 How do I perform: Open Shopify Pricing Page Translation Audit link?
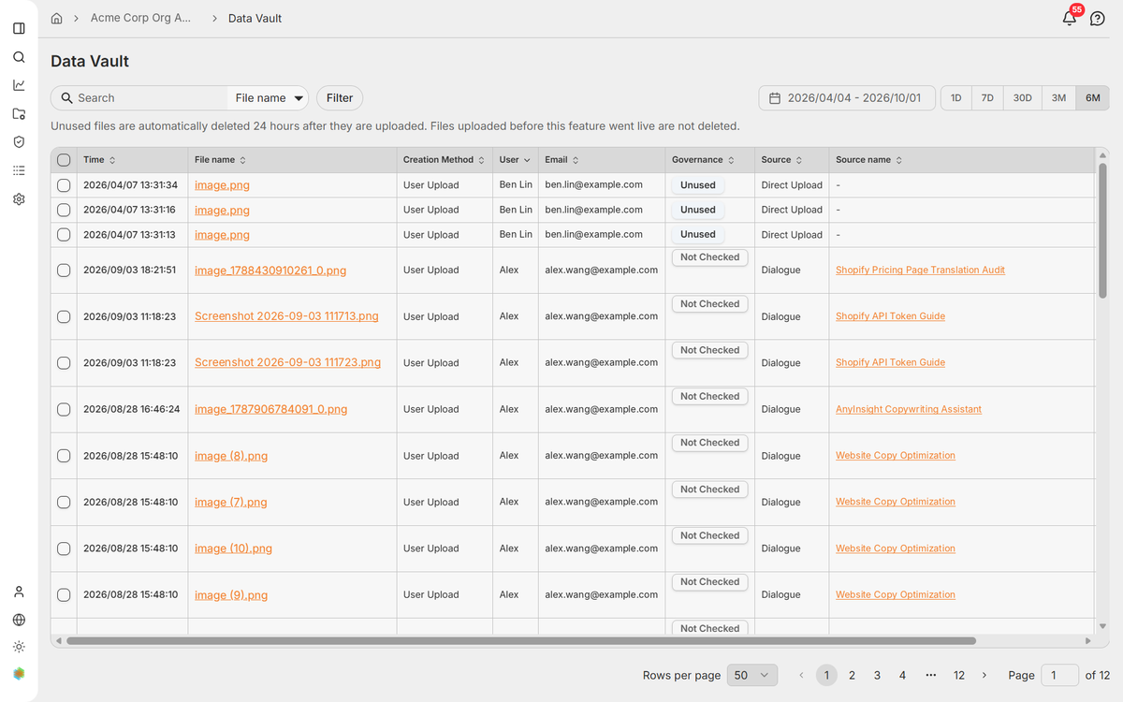[x=920, y=271]
